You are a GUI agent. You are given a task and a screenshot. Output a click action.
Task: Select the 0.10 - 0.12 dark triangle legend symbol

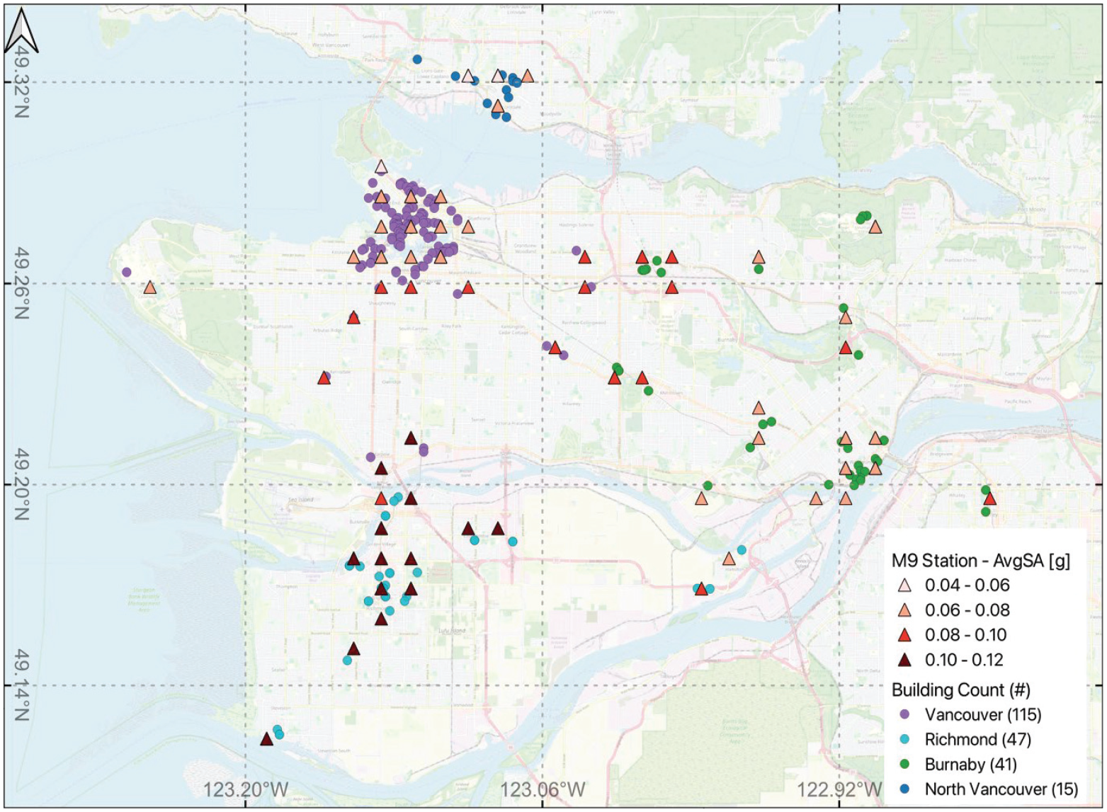(904, 659)
